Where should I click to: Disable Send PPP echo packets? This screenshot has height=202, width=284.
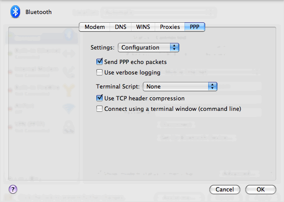click(99, 62)
